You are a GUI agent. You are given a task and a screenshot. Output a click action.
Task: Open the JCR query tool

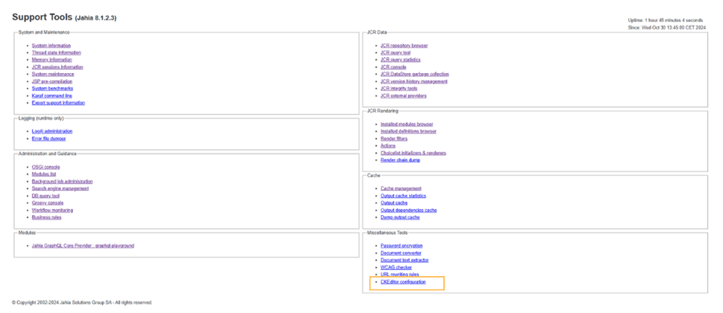point(395,53)
